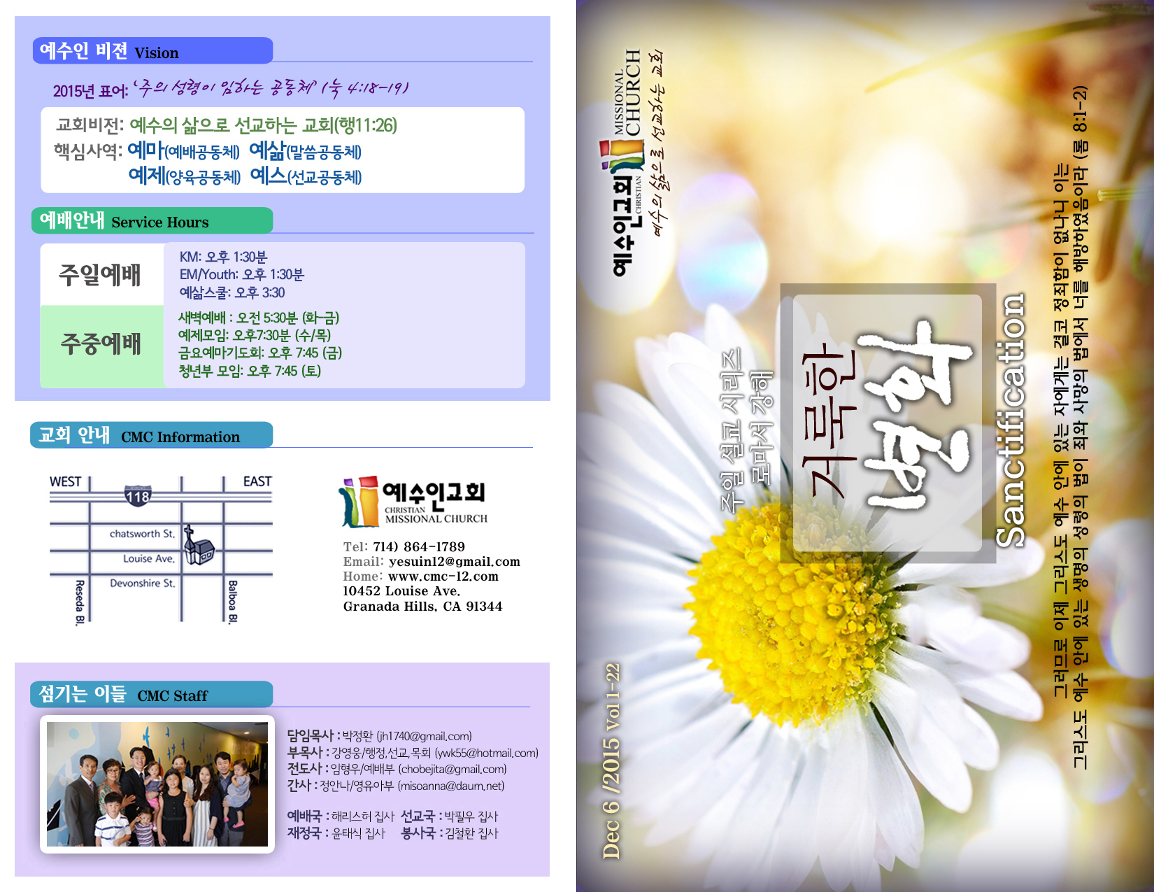Image resolution: width=1154 pixels, height=892 pixels.
Task: Click the Sanctification title on the cover
Action: coord(1011,420)
